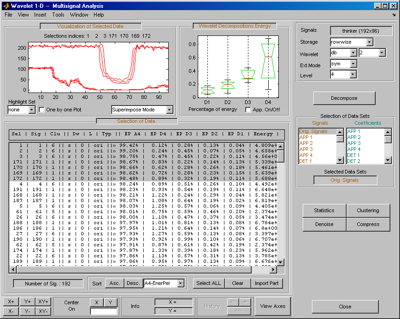The width and height of the screenshot is (400, 319).
Task: Open the Tools menu
Action: pos(58,15)
